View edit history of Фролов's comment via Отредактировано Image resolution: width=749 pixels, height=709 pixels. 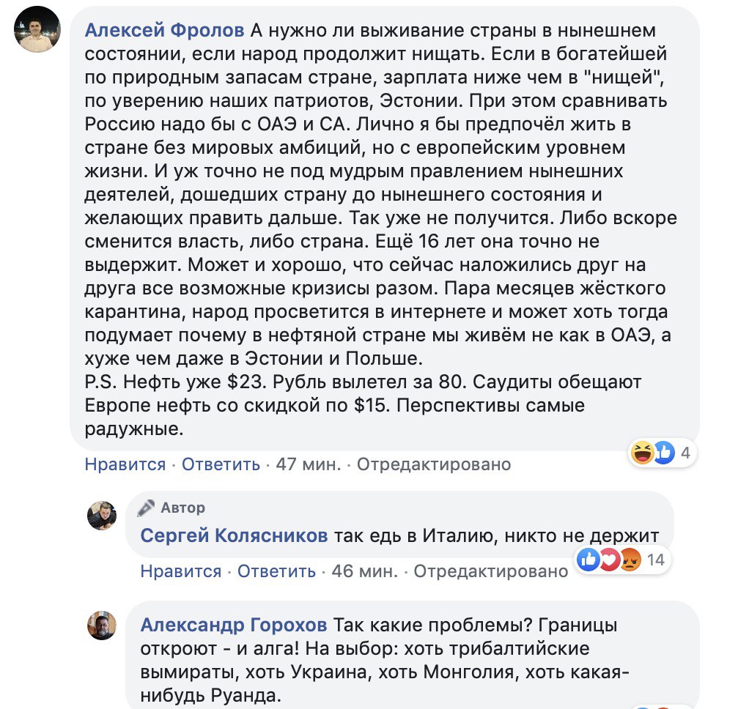433,464
